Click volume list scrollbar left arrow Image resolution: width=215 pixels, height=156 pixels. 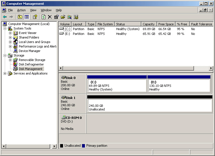pos(61,68)
